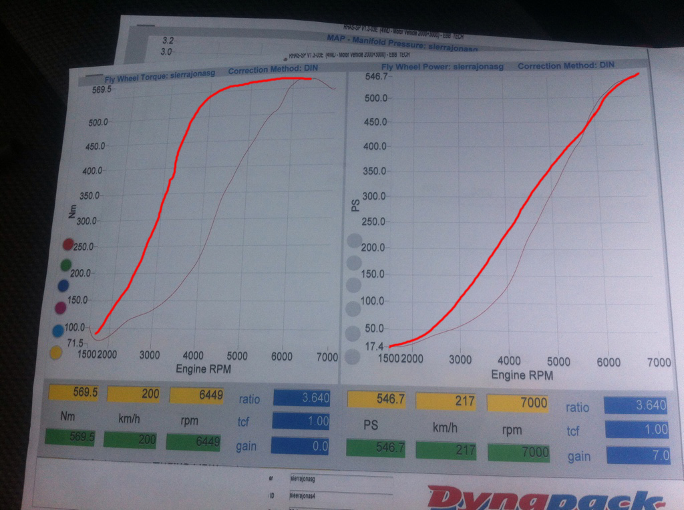Select the yellow 200 km/h box under the torque chart
This screenshot has width=684, height=510.
(x=134, y=394)
